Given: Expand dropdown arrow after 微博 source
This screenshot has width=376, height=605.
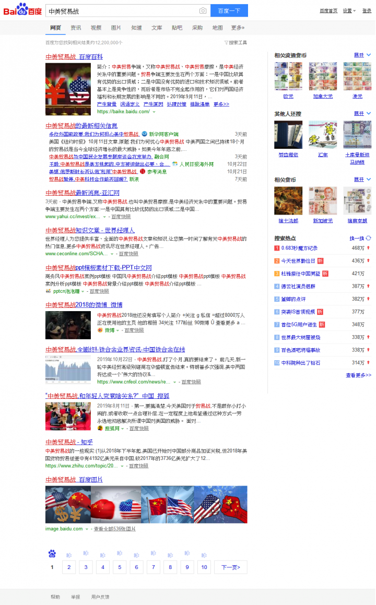Looking at the screenshot, I should coord(117,330).
